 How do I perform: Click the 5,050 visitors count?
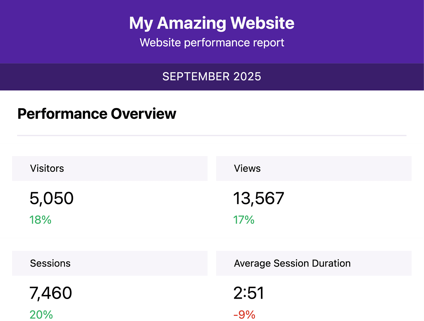coord(51,198)
